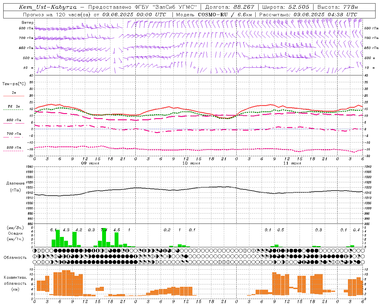Click the 'Td 2м' dew point legend entry
Screen dimensions: 380x304
14,106
